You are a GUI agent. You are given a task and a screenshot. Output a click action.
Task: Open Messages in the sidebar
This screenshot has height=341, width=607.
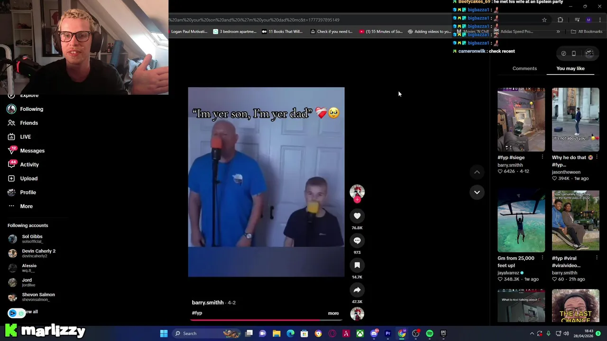[26, 151]
